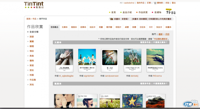Open carousel horses book cover thumbnail
The image size is (200, 109).
(87, 60)
